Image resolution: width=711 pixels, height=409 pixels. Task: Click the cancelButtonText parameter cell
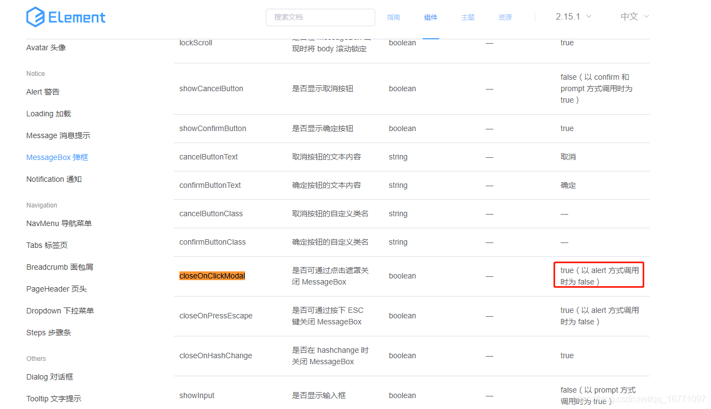[x=209, y=157]
